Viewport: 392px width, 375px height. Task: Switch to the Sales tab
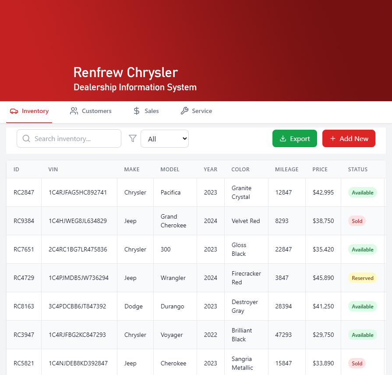click(146, 111)
